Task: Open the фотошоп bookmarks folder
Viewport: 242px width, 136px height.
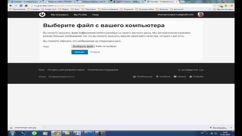Action: click(x=177, y=9)
